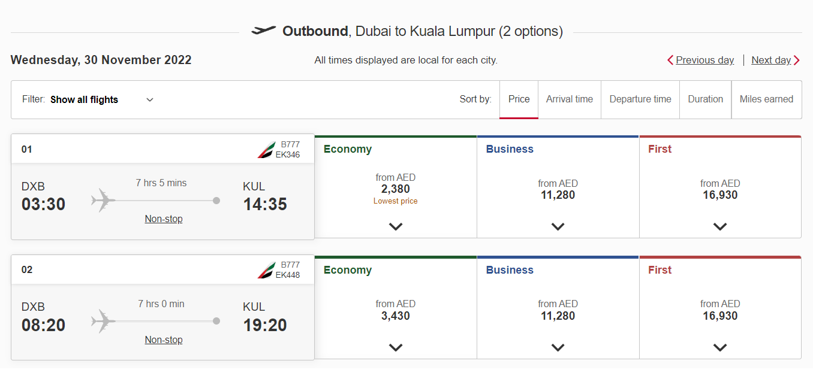
Task: Expand Business fare details for flight EK448
Action: coord(558,347)
